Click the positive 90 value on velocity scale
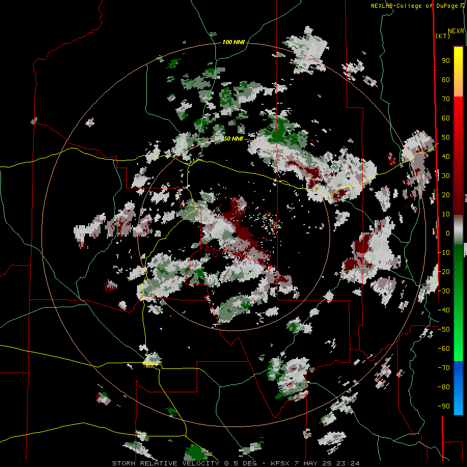 click(x=446, y=61)
